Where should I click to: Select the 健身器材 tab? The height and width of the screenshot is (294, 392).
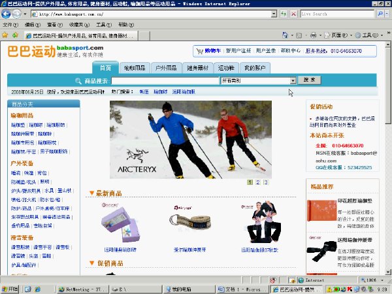point(198,68)
